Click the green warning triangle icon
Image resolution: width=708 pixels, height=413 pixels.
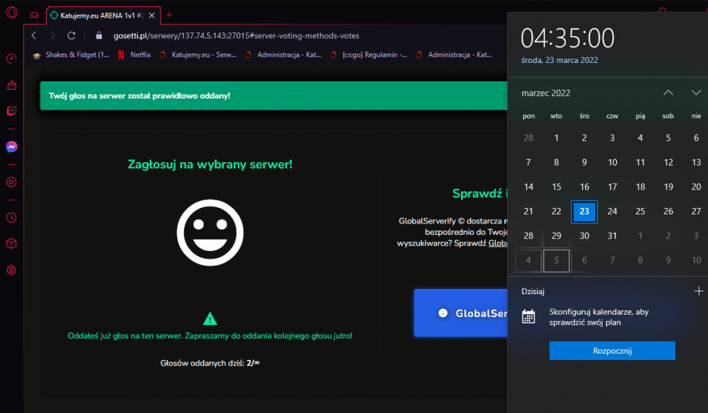(x=210, y=318)
